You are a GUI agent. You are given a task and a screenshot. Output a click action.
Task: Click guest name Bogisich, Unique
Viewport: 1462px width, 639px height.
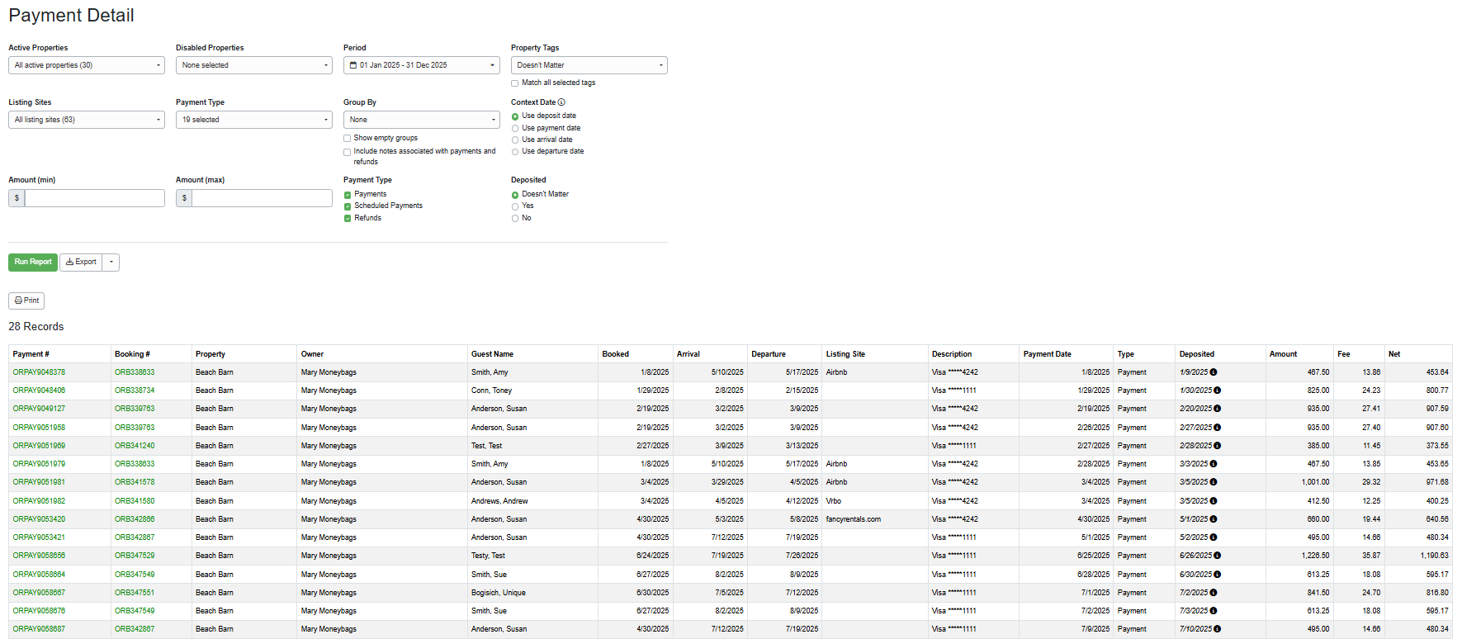coord(499,593)
